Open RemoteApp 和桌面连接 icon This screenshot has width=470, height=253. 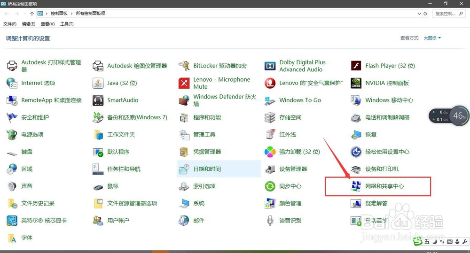click(x=12, y=100)
